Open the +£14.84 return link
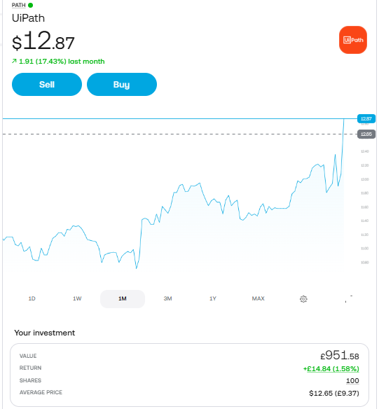The height and width of the screenshot is (409, 379). (331, 369)
